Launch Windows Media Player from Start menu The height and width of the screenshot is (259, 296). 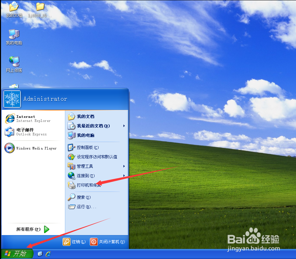coord(33,148)
